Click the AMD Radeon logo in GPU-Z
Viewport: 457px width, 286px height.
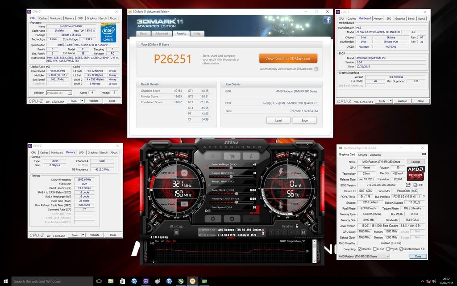(415, 173)
